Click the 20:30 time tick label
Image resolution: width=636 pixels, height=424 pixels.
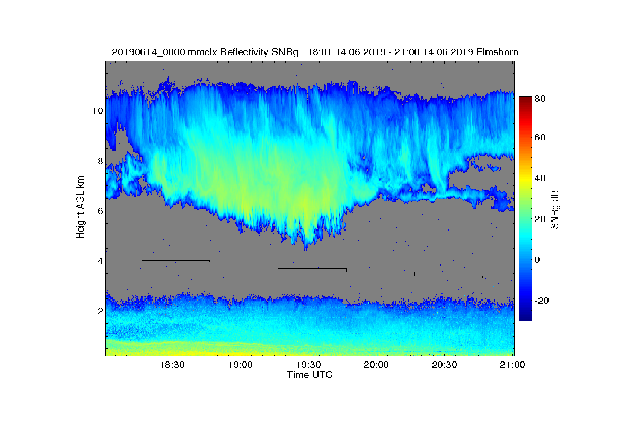click(444, 365)
